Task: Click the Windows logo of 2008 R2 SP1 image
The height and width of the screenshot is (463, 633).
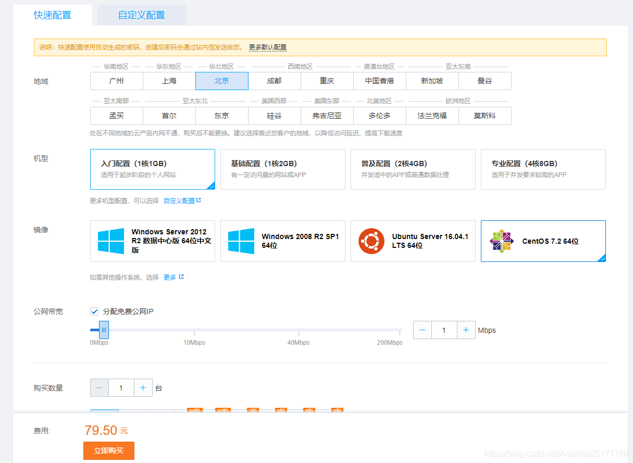Action: click(241, 241)
